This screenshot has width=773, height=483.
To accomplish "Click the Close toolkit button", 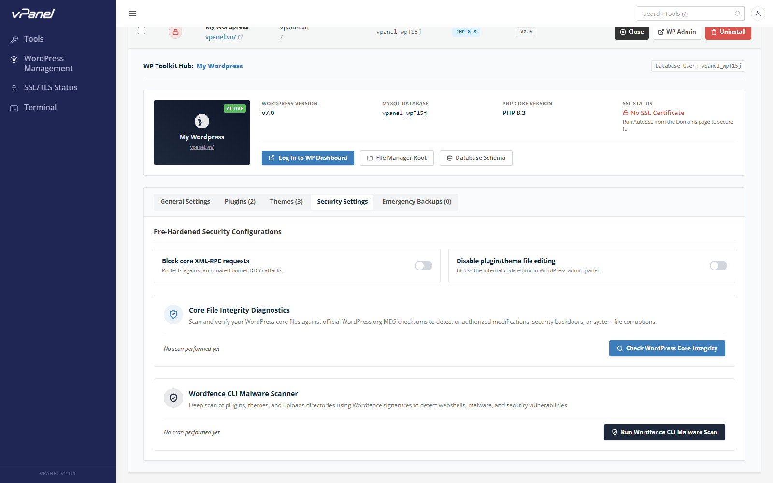I will pos(631,32).
